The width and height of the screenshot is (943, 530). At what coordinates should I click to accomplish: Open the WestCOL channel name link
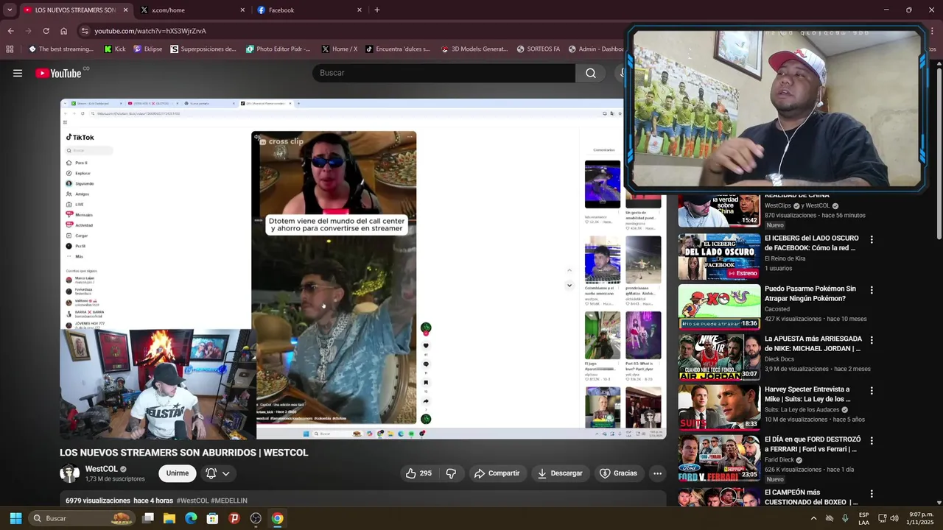pyautogui.click(x=101, y=469)
